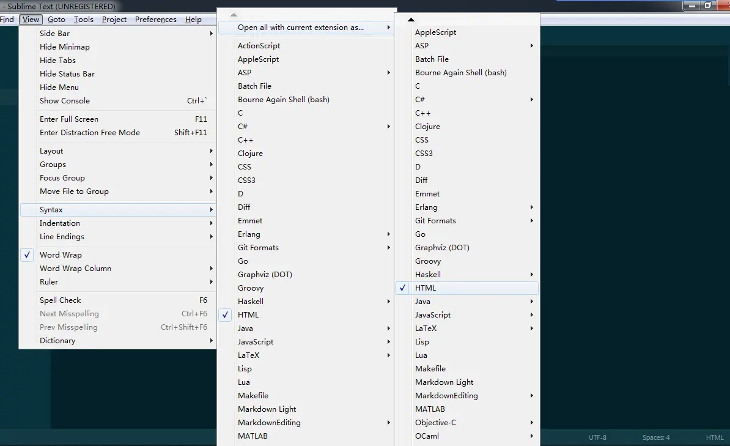Click Hide Minimap
Screen dimensions: 730x446
click(x=118, y=47)
